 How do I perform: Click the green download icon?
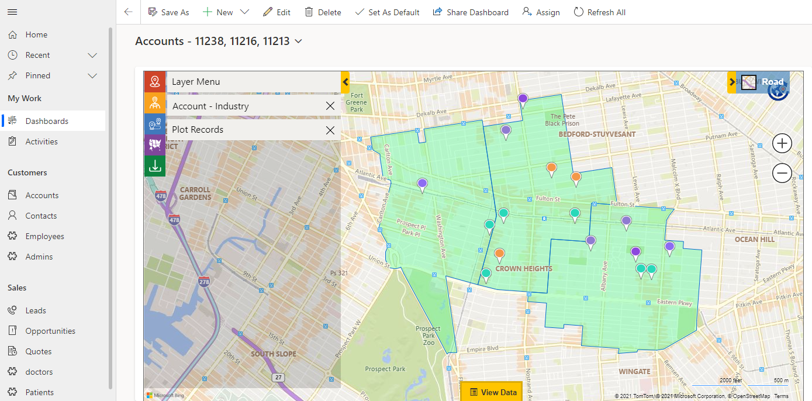click(x=155, y=165)
